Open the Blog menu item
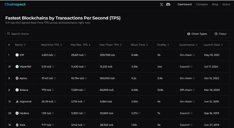This screenshot has height=128, width=234. click(215, 4)
